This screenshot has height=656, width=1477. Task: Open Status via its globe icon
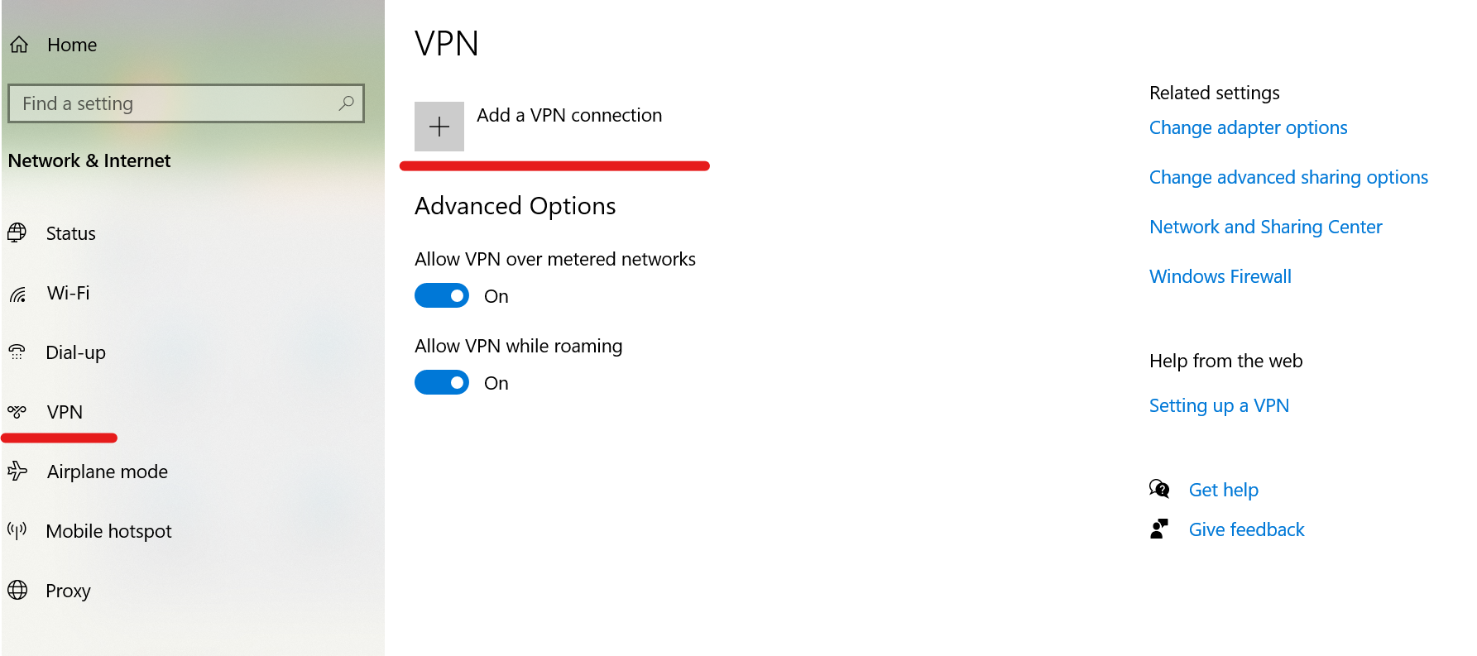[17, 232]
